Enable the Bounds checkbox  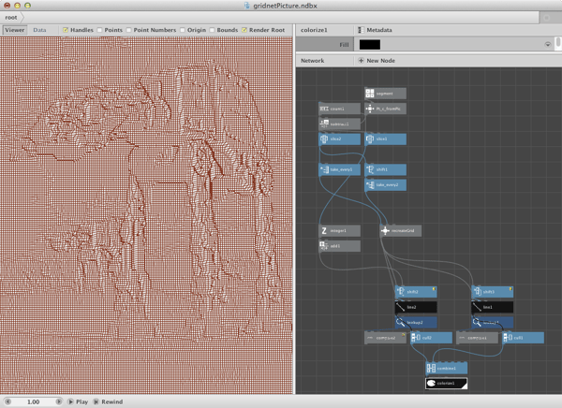[x=212, y=30]
